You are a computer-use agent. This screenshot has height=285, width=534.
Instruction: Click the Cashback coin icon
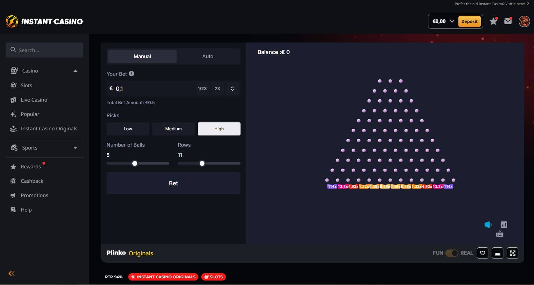click(x=13, y=181)
